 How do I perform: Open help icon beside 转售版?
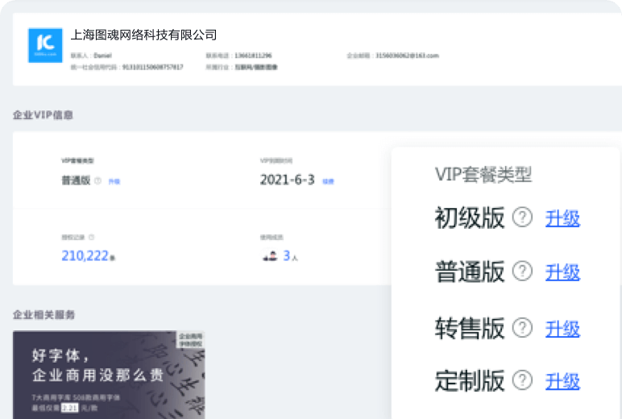point(522,328)
